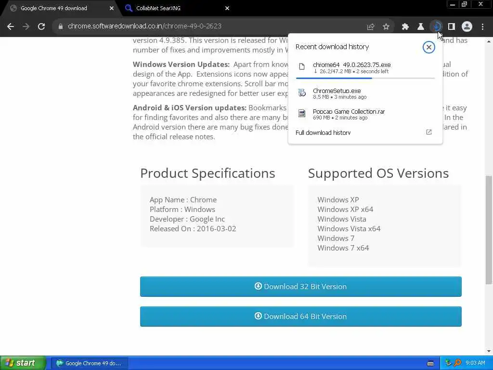The image size is (493, 370).
Task: Click the 'Released On : 2016-03-02' line
Action: (193, 229)
